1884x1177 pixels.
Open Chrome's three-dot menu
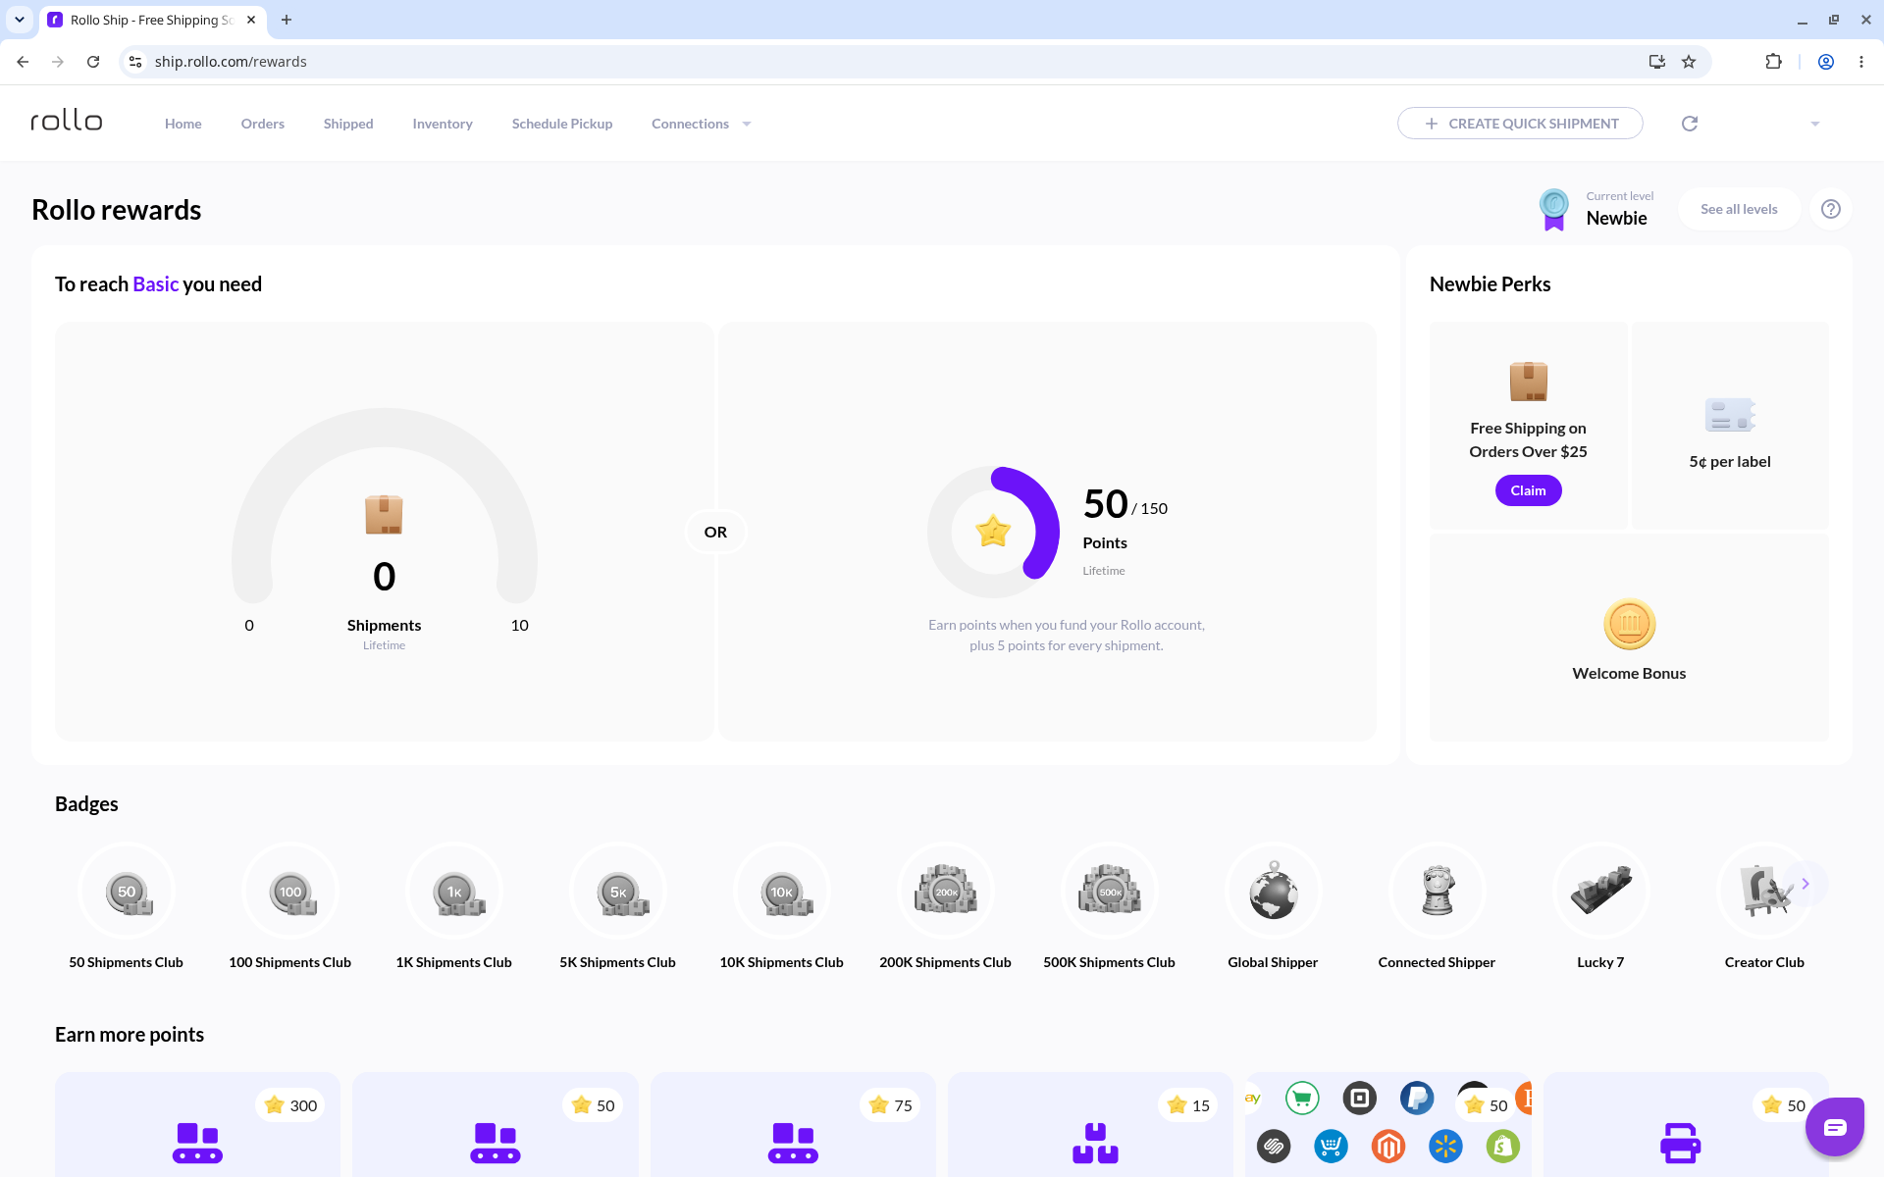coord(1861,62)
